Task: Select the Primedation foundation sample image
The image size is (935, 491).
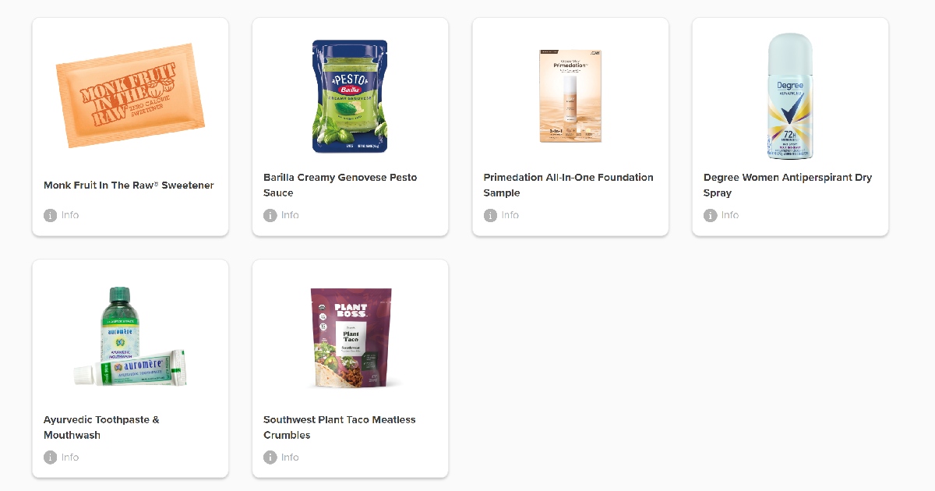Action: coord(570,96)
